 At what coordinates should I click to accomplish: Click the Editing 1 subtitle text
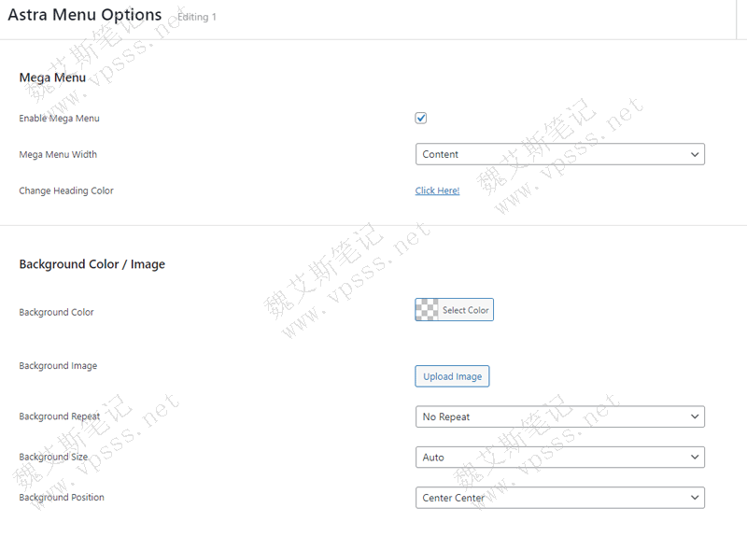[x=197, y=17]
